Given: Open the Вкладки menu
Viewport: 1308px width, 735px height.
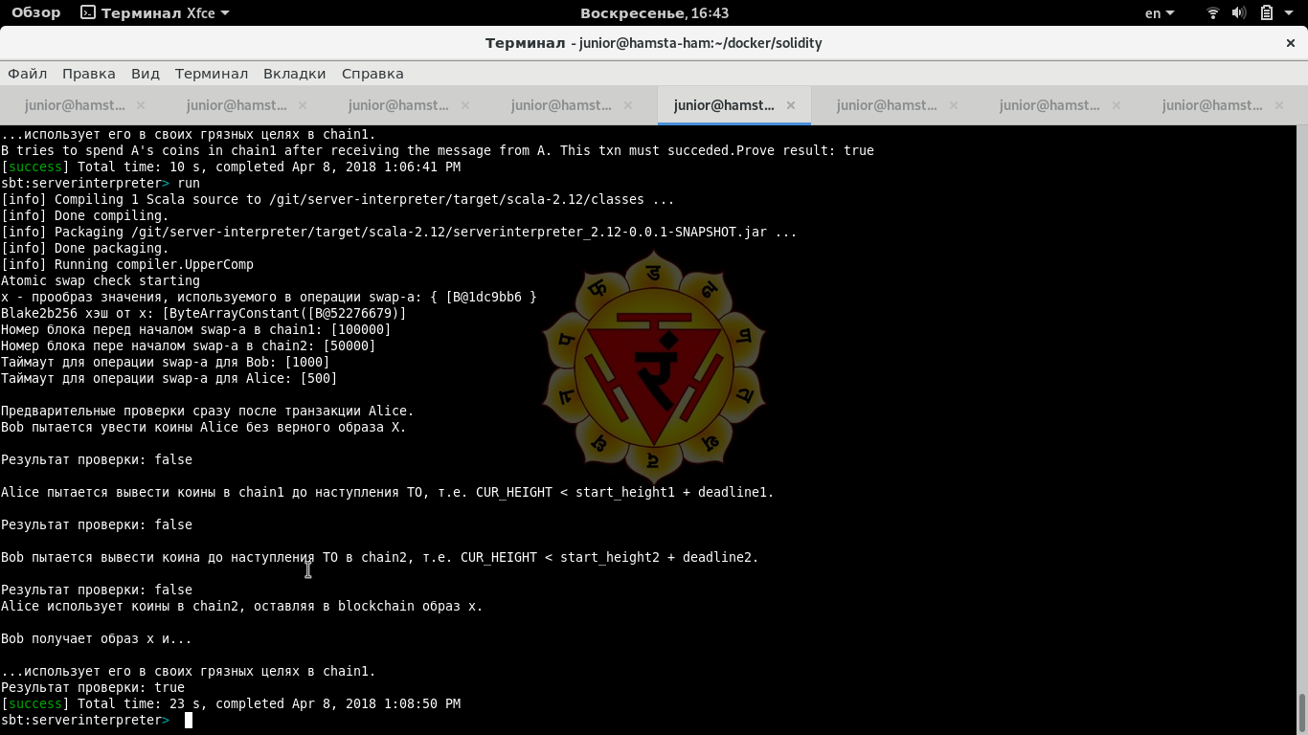Looking at the screenshot, I should coord(295,74).
